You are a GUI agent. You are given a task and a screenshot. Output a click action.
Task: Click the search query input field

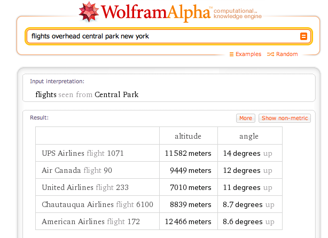tap(169, 36)
